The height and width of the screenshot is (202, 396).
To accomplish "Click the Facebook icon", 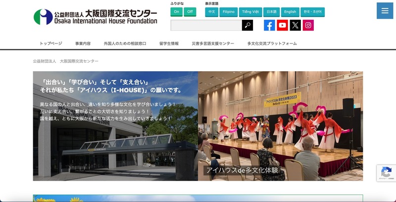I will click(x=269, y=25).
